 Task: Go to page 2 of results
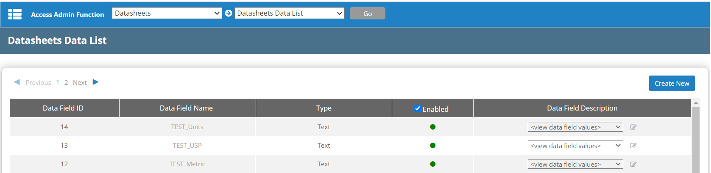click(x=66, y=83)
